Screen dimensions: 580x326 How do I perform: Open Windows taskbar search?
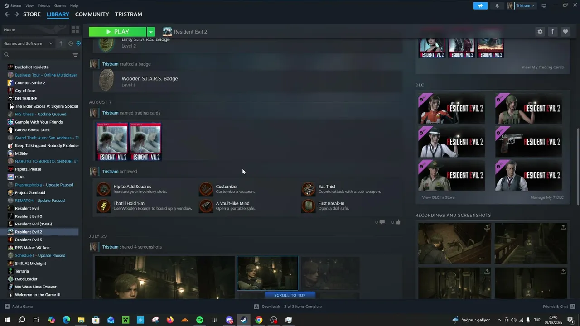point(22,320)
